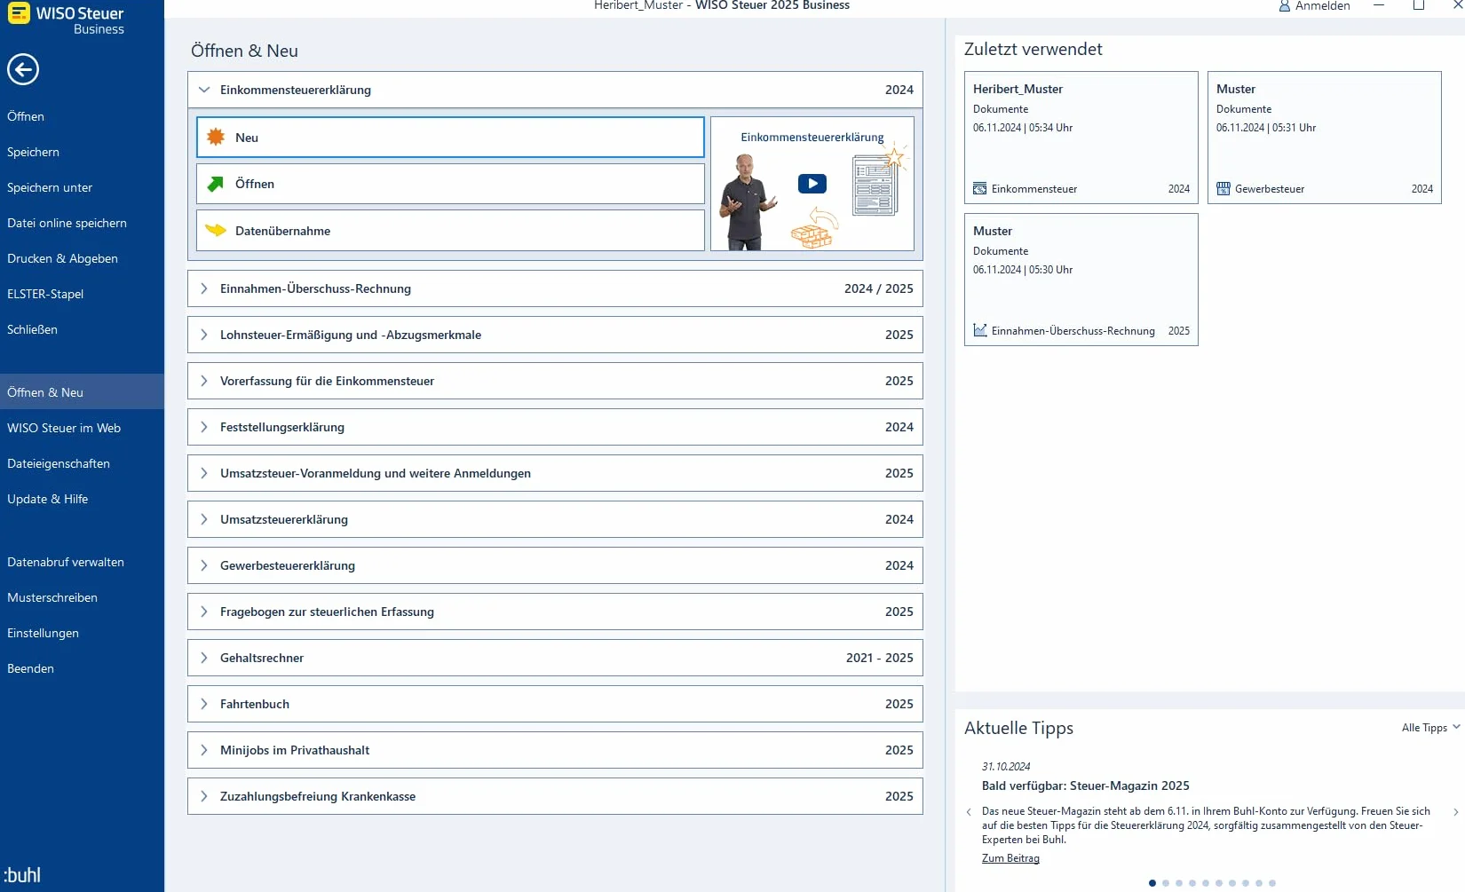Select the second tips pagination dot
The height and width of the screenshot is (892, 1465).
tap(1166, 883)
